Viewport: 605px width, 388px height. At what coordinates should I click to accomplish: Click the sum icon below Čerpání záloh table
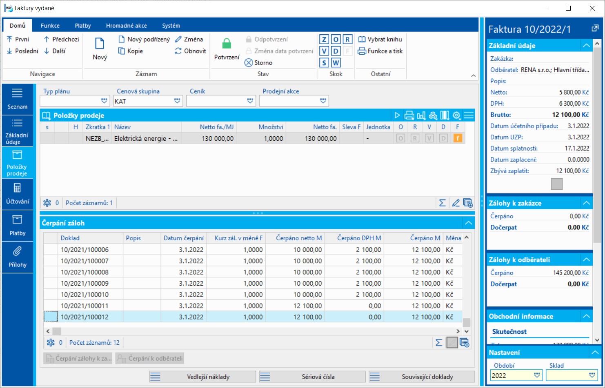pos(439,343)
